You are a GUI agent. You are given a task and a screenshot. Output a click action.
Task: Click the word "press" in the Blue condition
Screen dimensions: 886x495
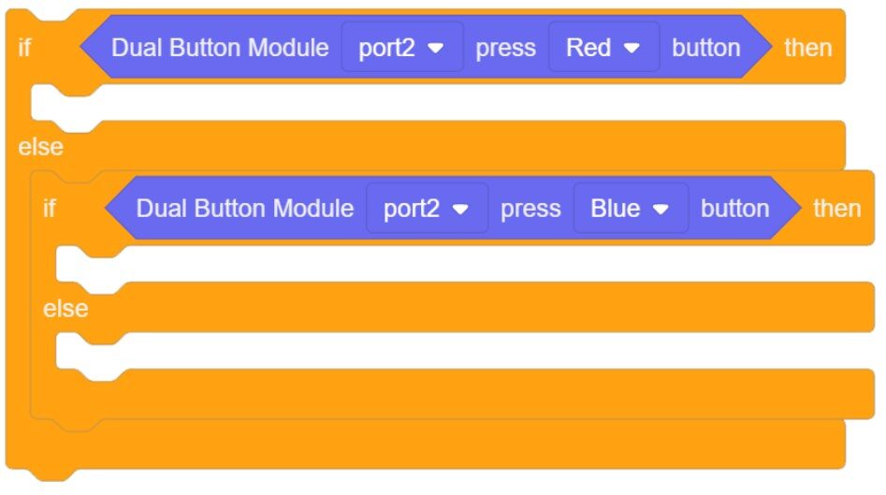click(x=530, y=209)
